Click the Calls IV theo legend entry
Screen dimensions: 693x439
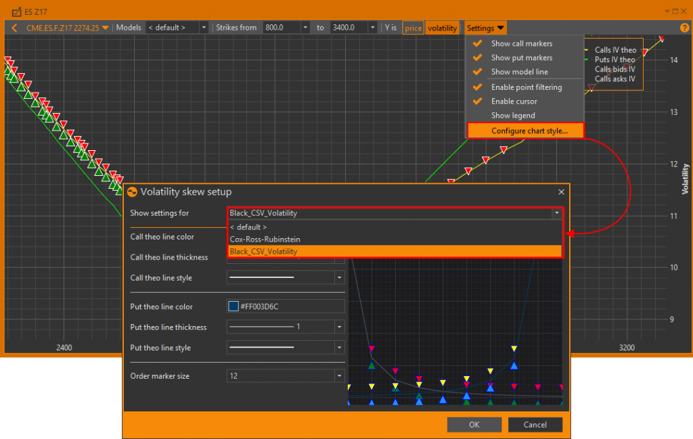(615, 50)
